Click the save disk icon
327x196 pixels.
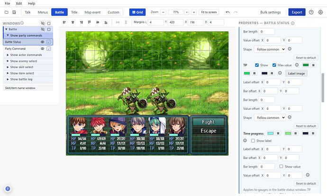click(x=14, y=12)
